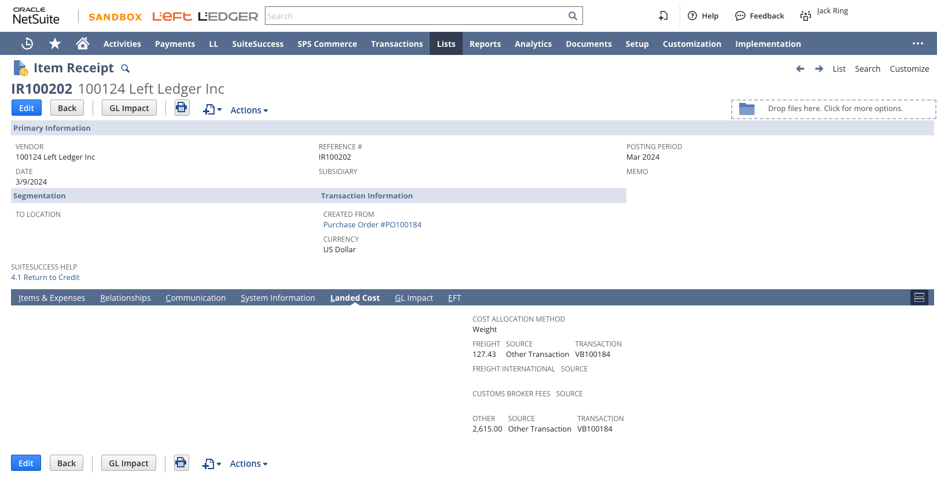Select the Landed Cost subtab

355,298
